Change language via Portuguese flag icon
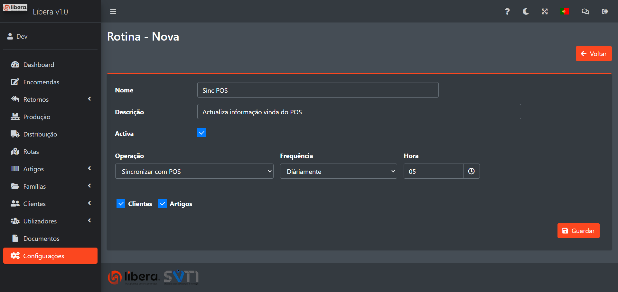The width and height of the screenshot is (618, 292). tap(565, 12)
